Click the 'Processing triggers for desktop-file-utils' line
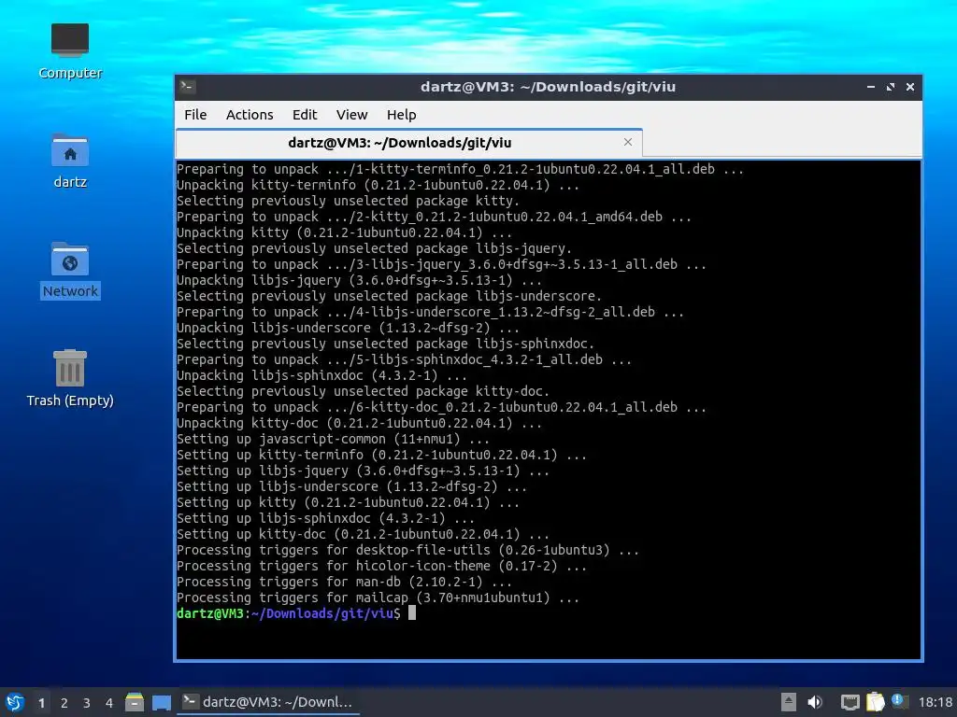This screenshot has height=717, width=957. 407,550
